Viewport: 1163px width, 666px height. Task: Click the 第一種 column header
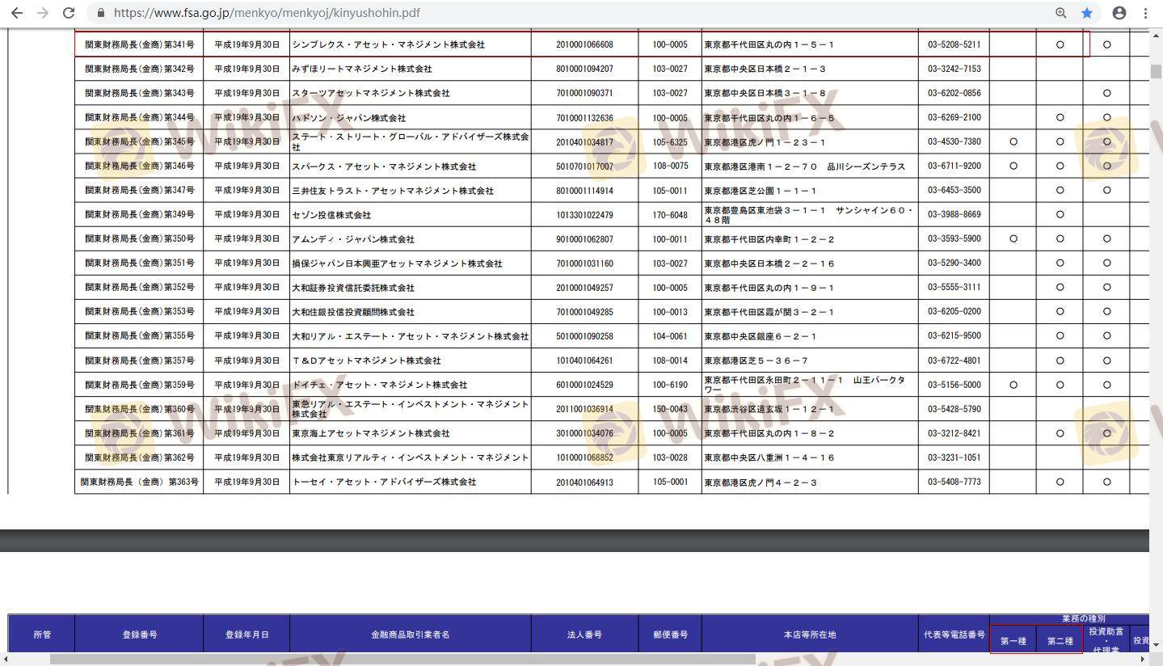[x=1013, y=641]
